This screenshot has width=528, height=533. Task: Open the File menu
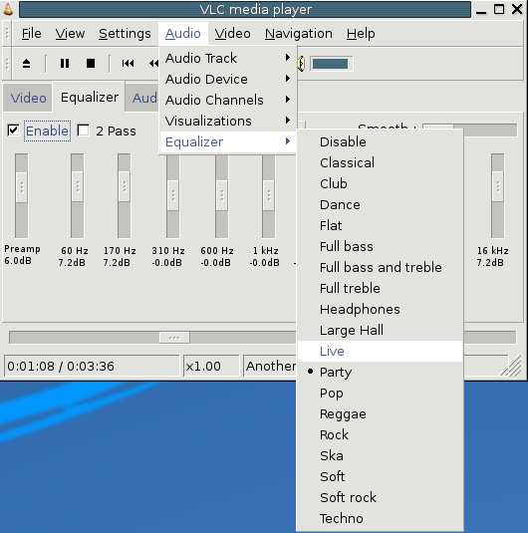(31, 34)
